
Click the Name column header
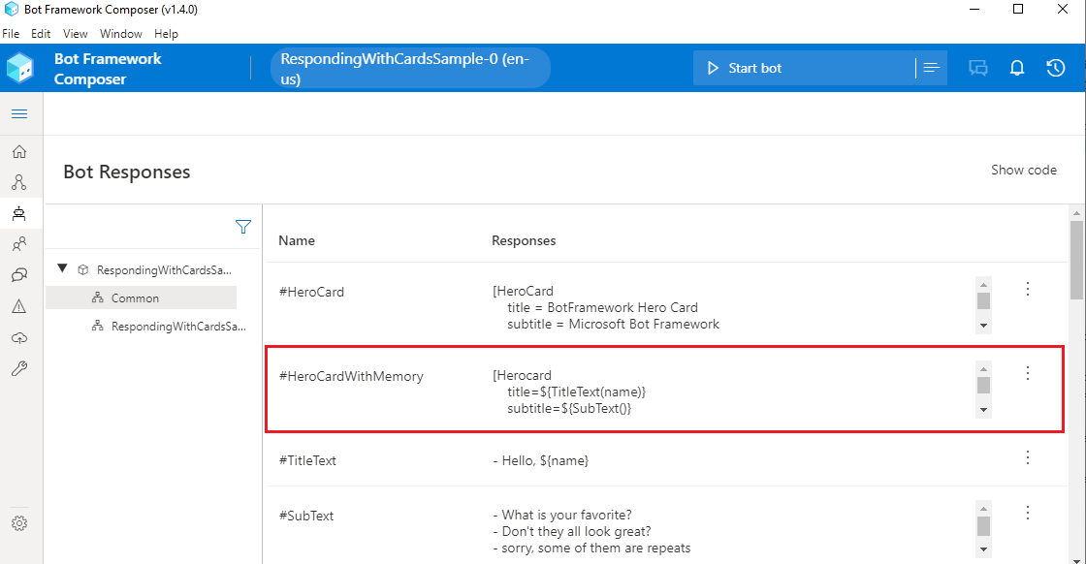click(297, 241)
